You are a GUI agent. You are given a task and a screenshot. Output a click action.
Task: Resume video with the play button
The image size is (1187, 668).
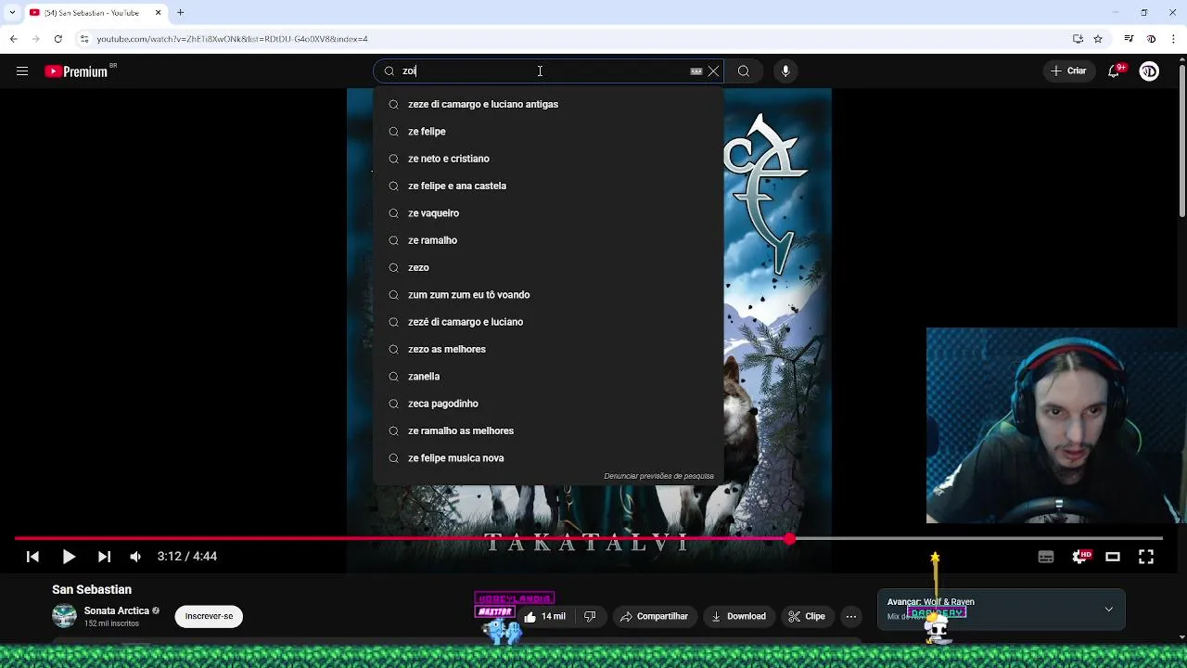[x=69, y=557]
